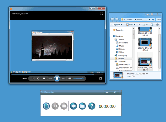Open New Volume (D:) in navigation pane
Screen dimensions: 166x122
coord(124,68)
